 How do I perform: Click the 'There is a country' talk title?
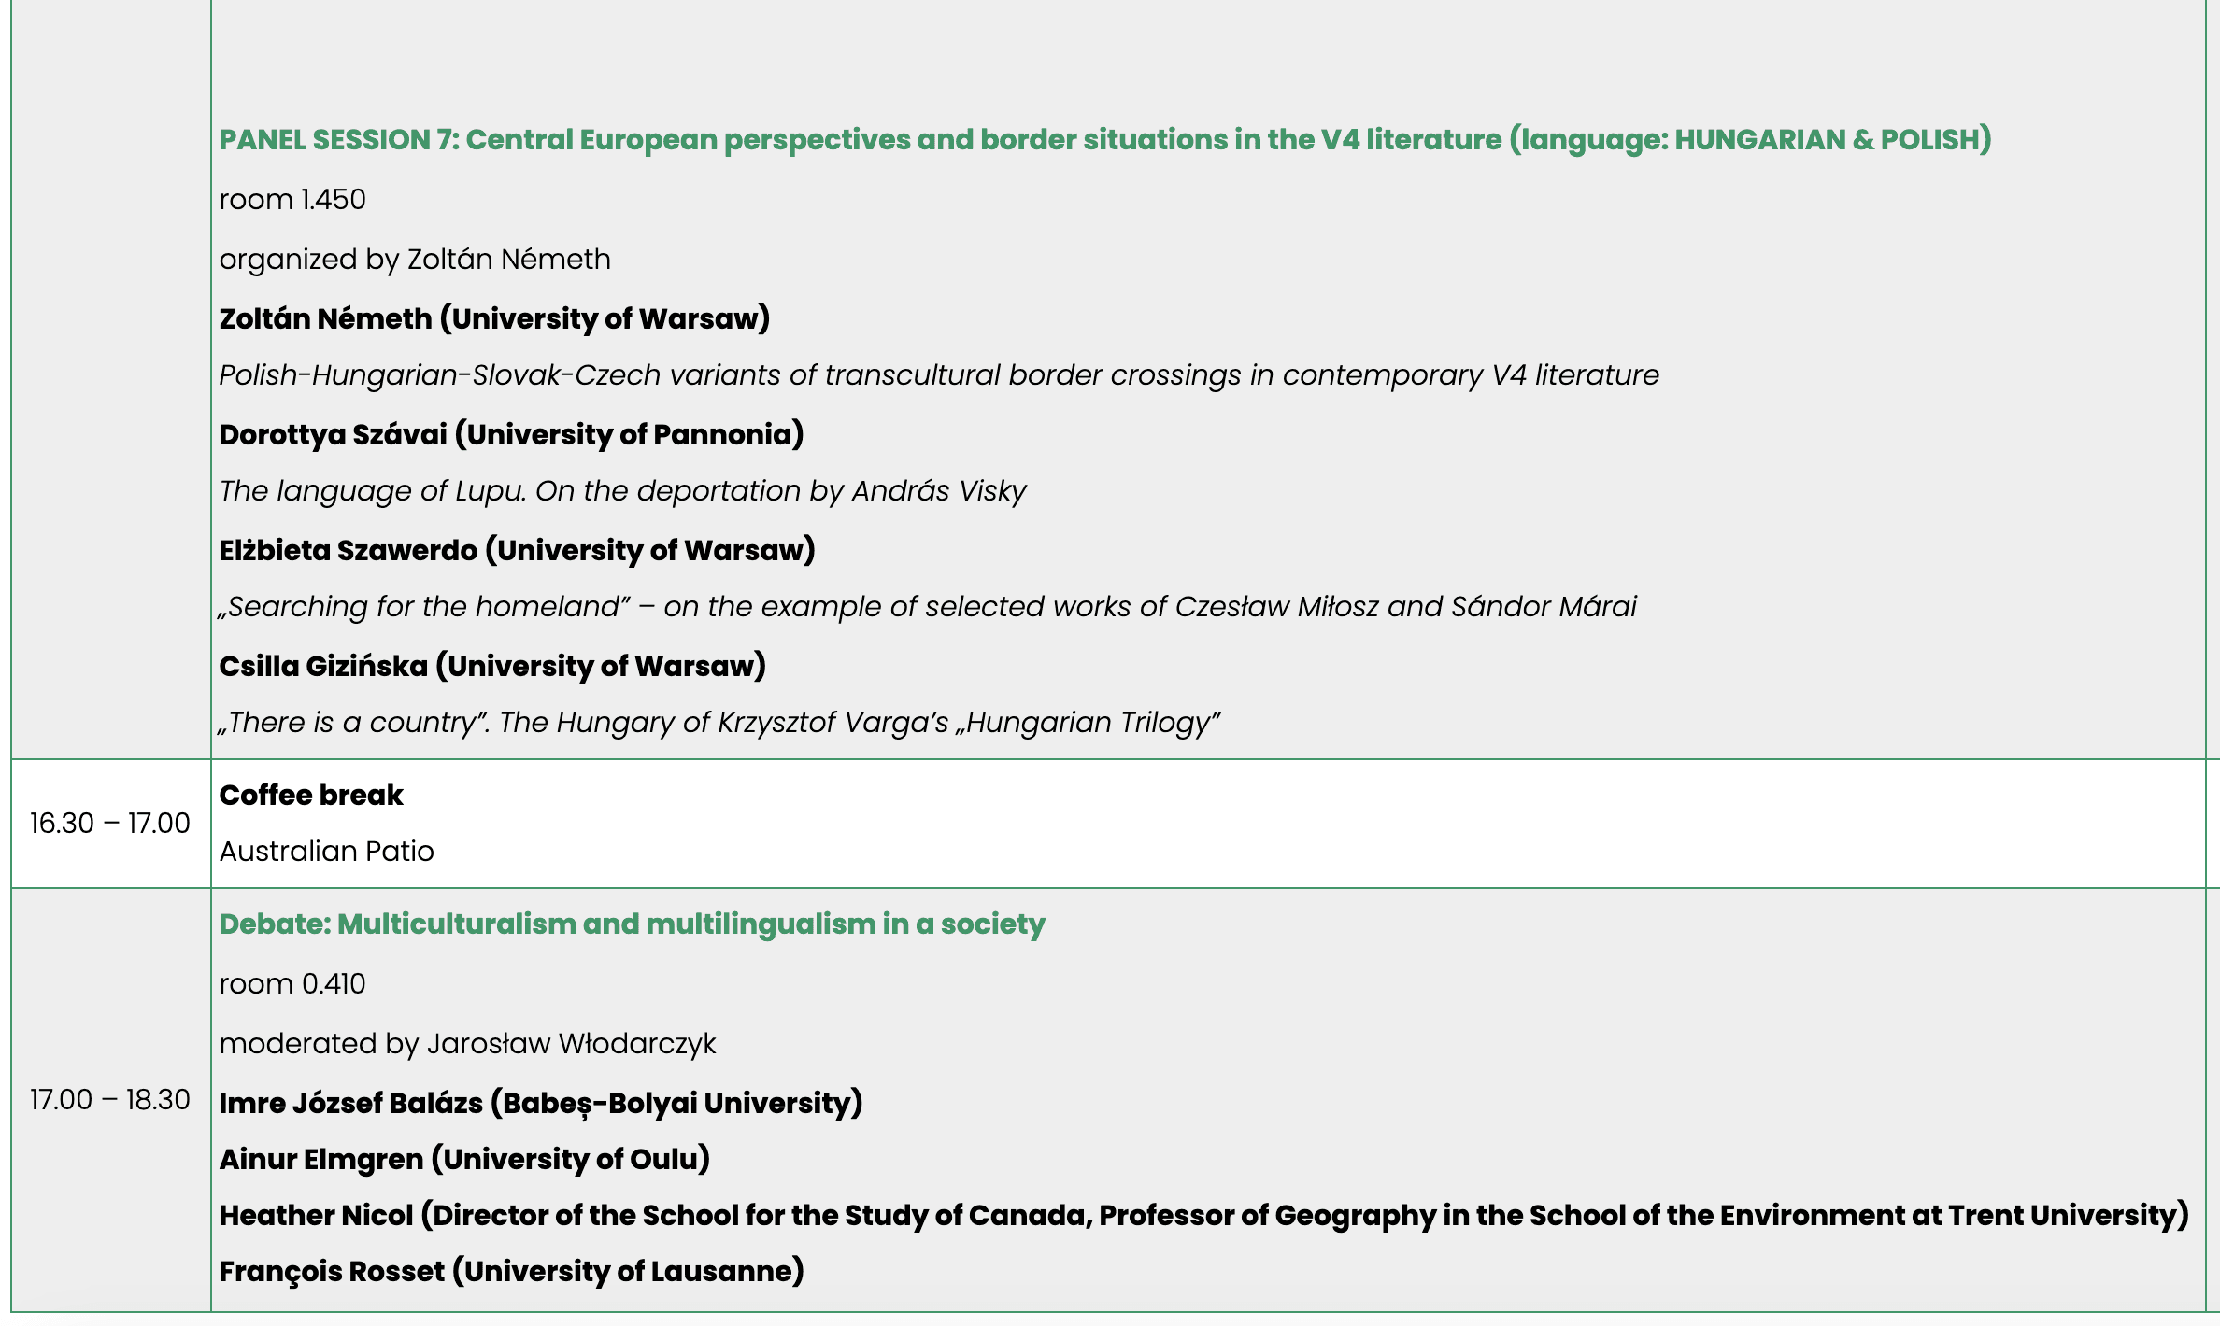719,723
